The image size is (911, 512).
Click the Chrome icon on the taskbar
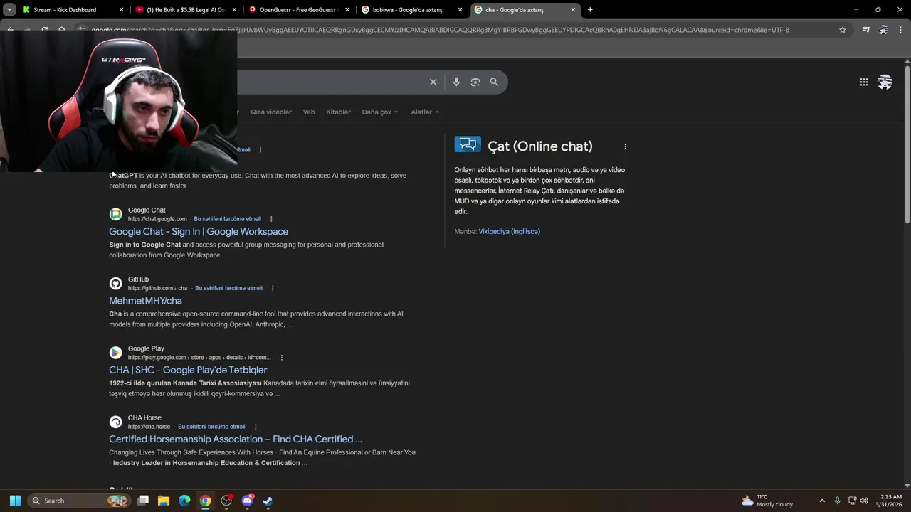[205, 501]
